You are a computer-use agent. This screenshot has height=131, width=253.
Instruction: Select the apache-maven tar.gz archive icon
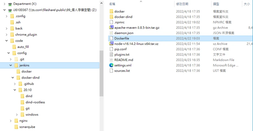pos(111,28)
